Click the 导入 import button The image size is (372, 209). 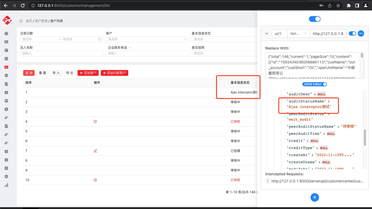pos(56,73)
